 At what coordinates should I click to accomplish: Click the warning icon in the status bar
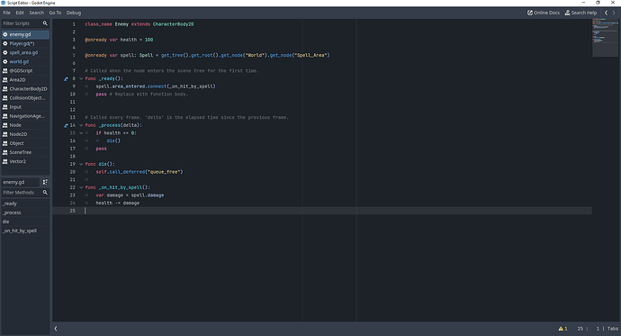coord(561,329)
